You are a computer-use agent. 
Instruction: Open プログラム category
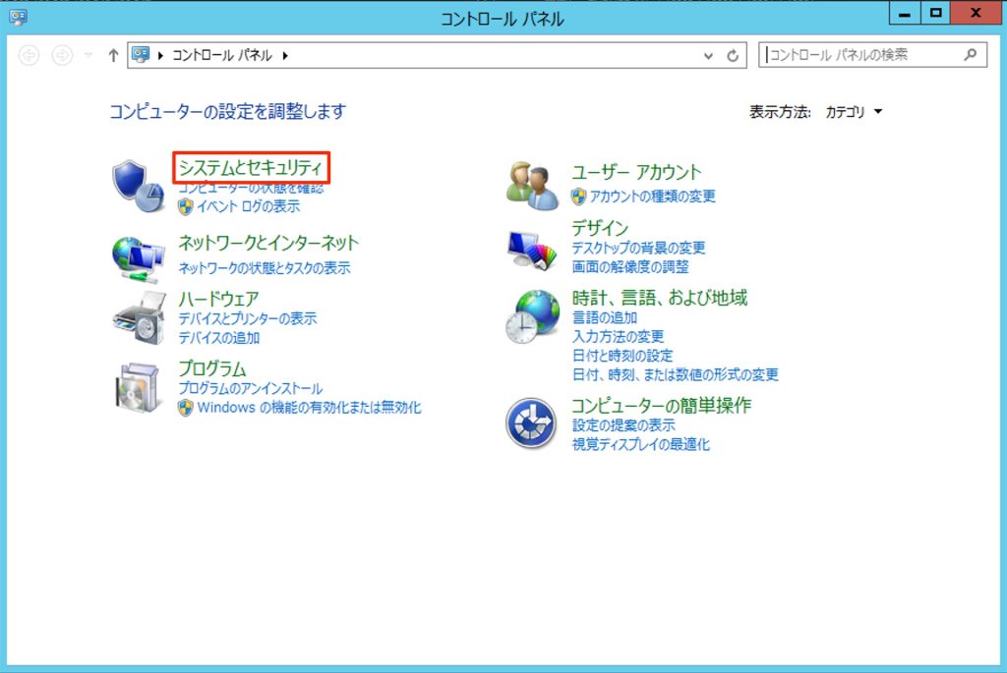(212, 368)
